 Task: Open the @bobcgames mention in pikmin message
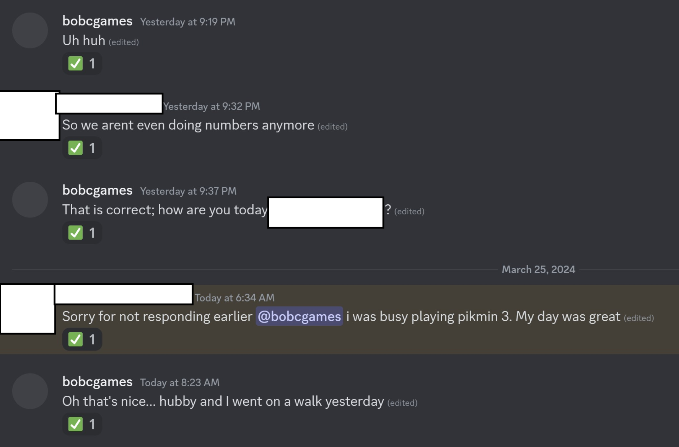coord(299,316)
